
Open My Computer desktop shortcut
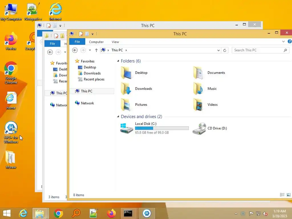[11, 11]
